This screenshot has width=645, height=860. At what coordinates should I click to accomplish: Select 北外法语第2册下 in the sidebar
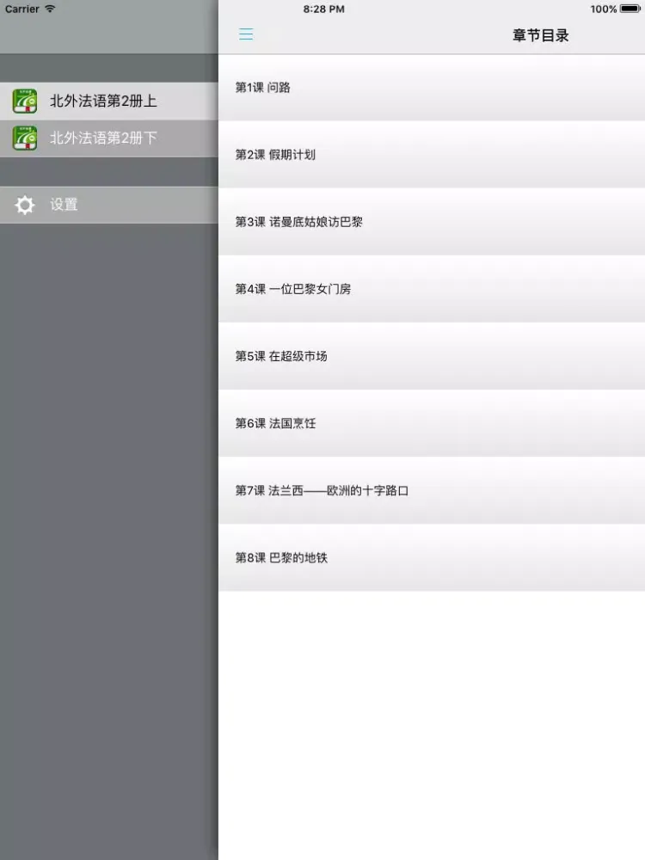coord(109,138)
